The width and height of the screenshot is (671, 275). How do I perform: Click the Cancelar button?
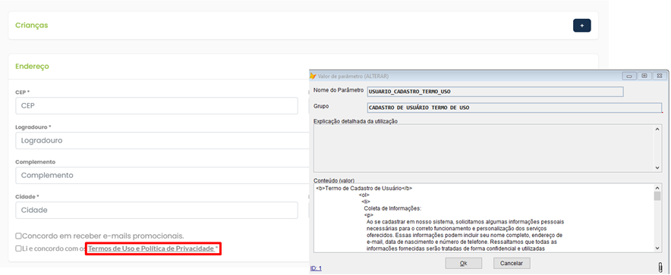pyautogui.click(x=512, y=263)
